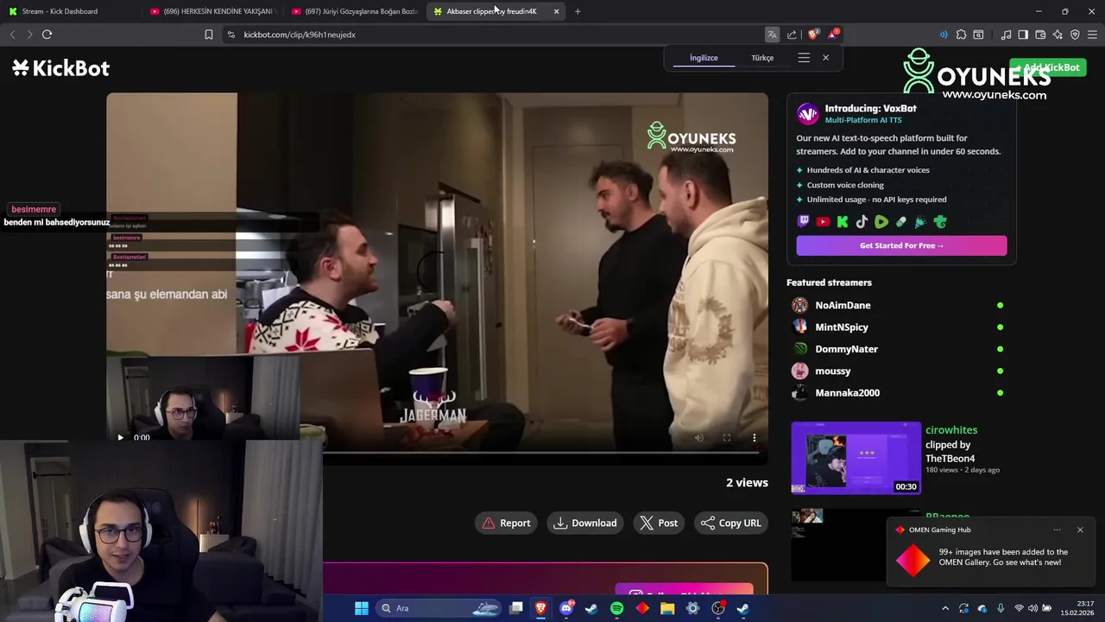Open OMEN Gaming Hub notification options dots
Image resolution: width=1105 pixels, height=622 pixels.
tap(1058, 530)
